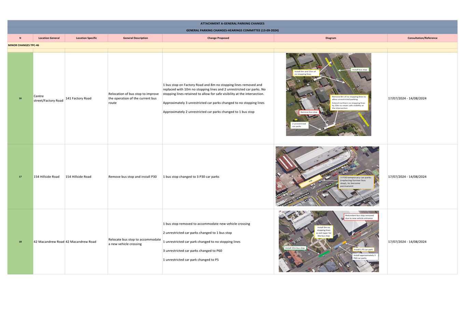Select '1 bus stop changed to 3 P30 car parks'
The height and width of the screenshot is (309, 465).
(191, 177)
